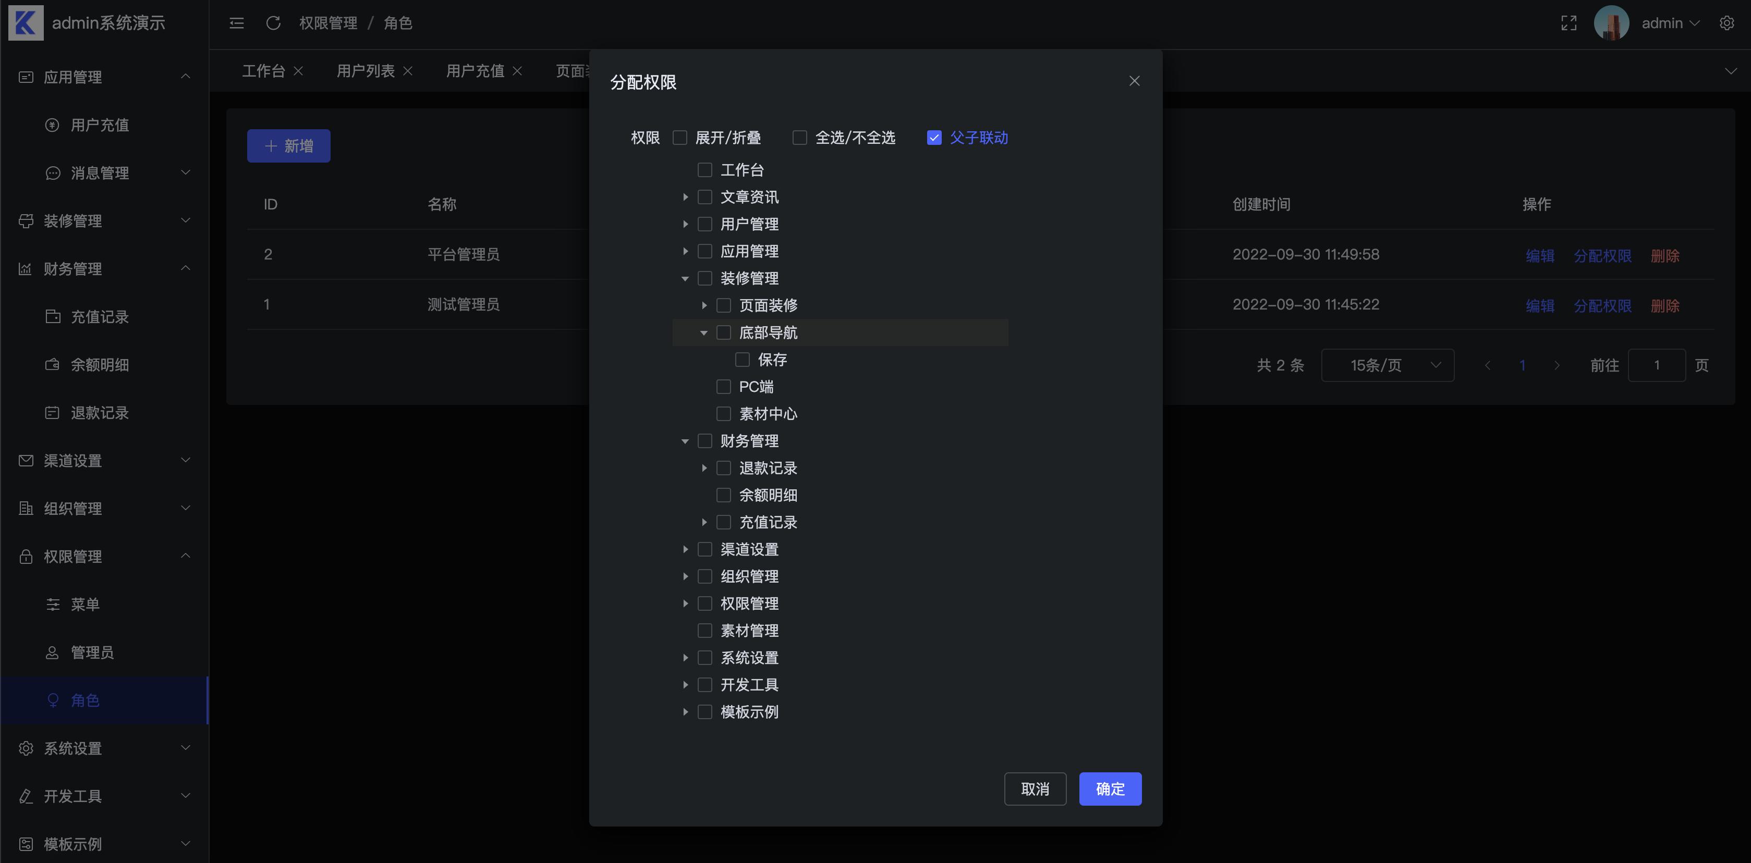The height and width of the screenshot is (863, 1751).
Task: Check the 工作台 permission checkbox
Action: 704,170
